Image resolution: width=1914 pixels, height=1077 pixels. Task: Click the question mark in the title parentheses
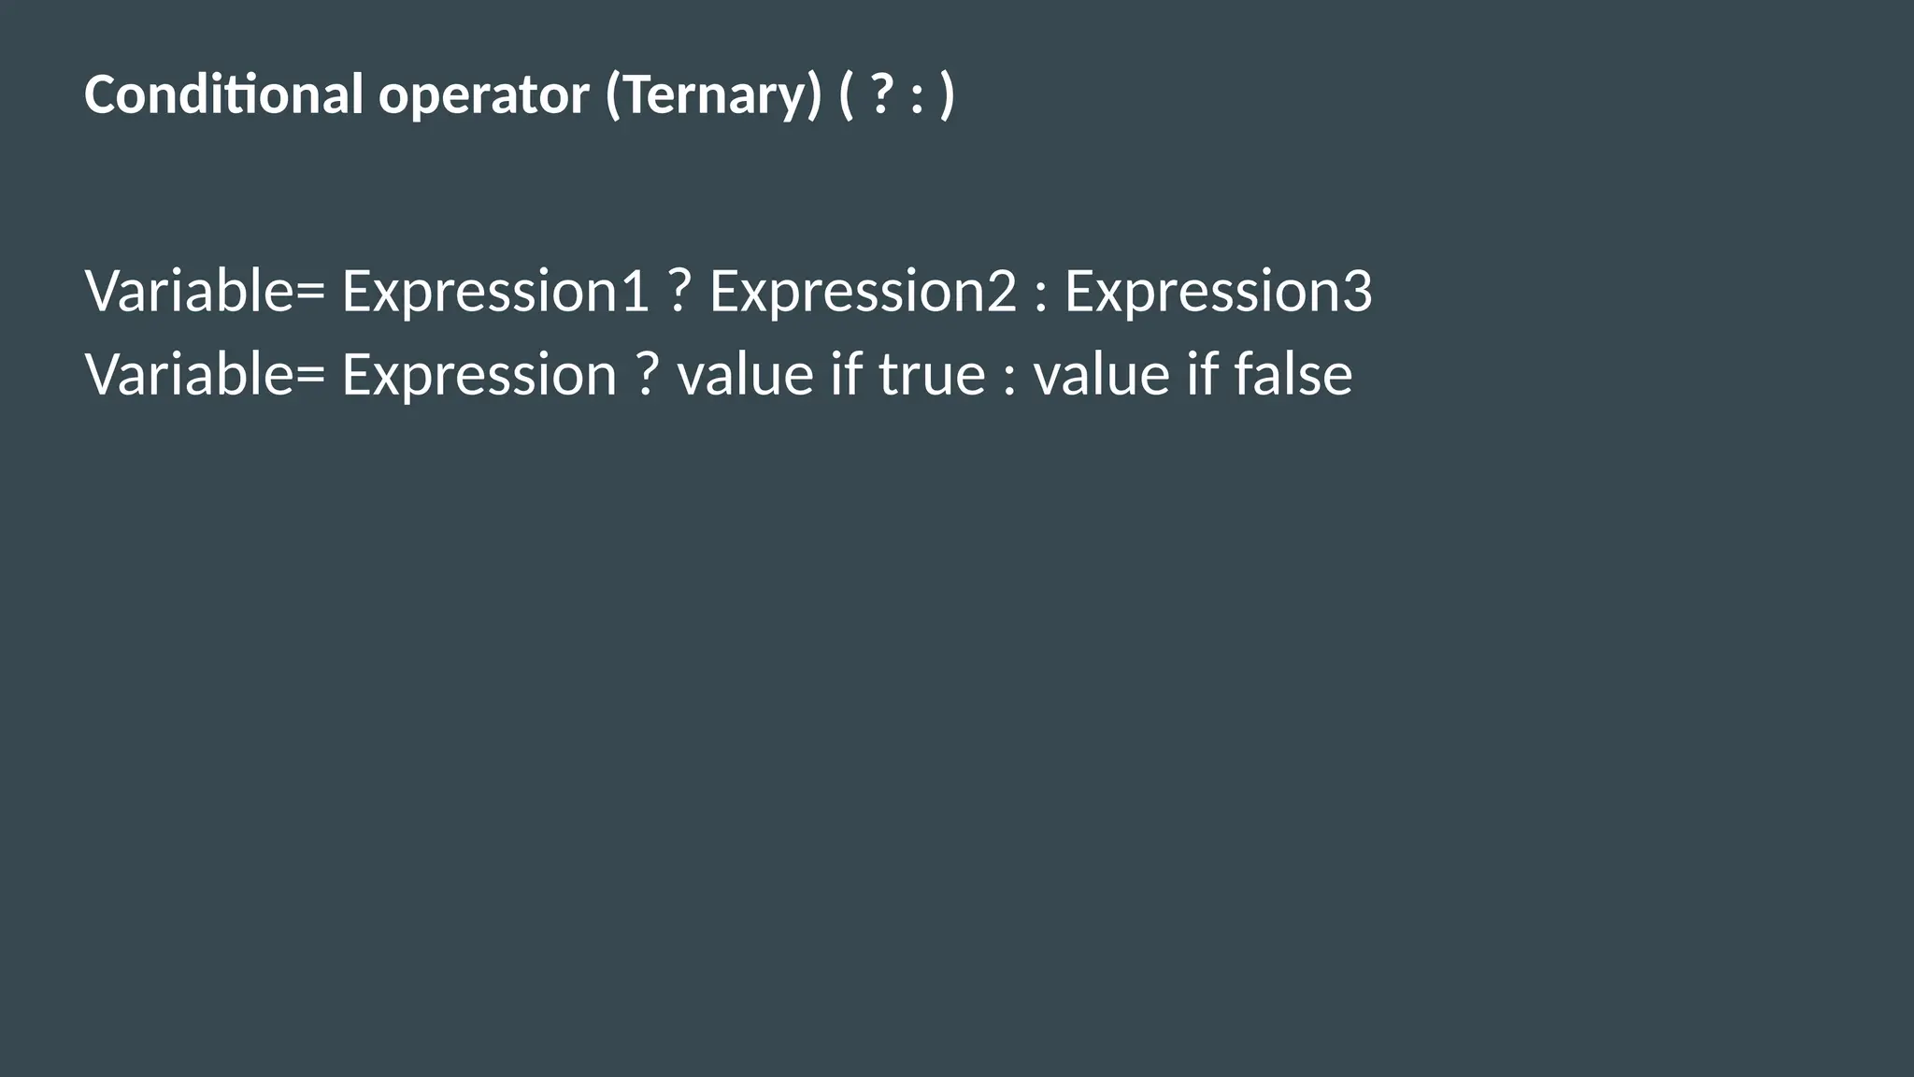tap(880, 94)
